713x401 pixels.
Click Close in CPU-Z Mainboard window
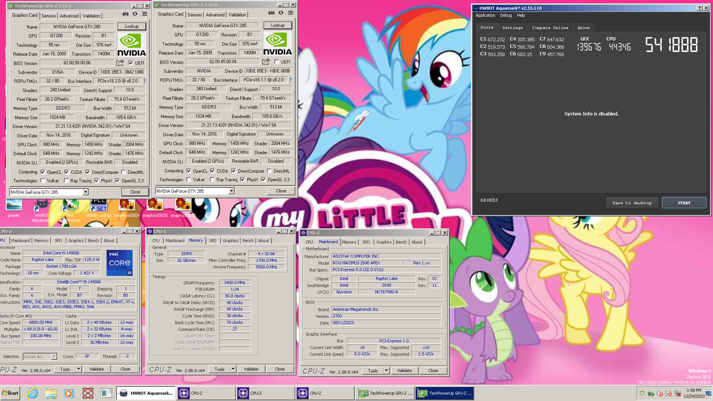coord(433,371)
